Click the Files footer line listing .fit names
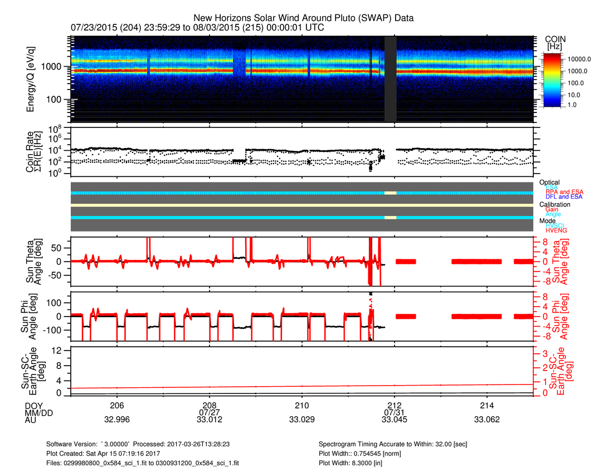The image size is (613, 473). coord(144,462)
